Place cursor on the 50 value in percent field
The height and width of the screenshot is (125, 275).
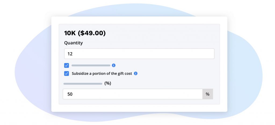(x=70, y=94)
